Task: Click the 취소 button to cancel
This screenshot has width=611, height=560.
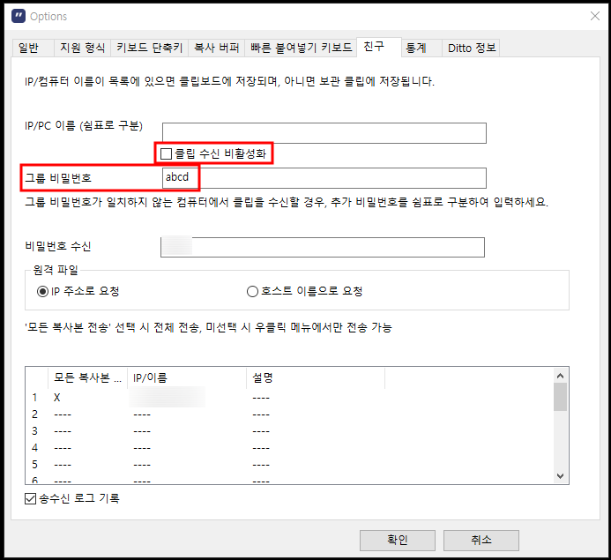Action: pyautogui.click(x=481, y=540)
